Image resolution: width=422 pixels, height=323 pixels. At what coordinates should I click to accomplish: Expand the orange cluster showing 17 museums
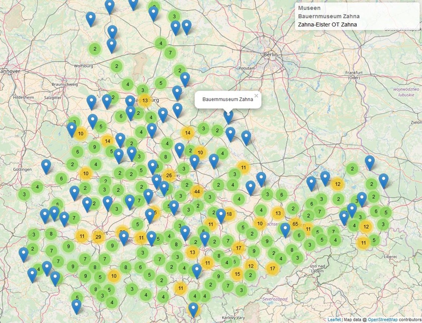tap(238, 248)
